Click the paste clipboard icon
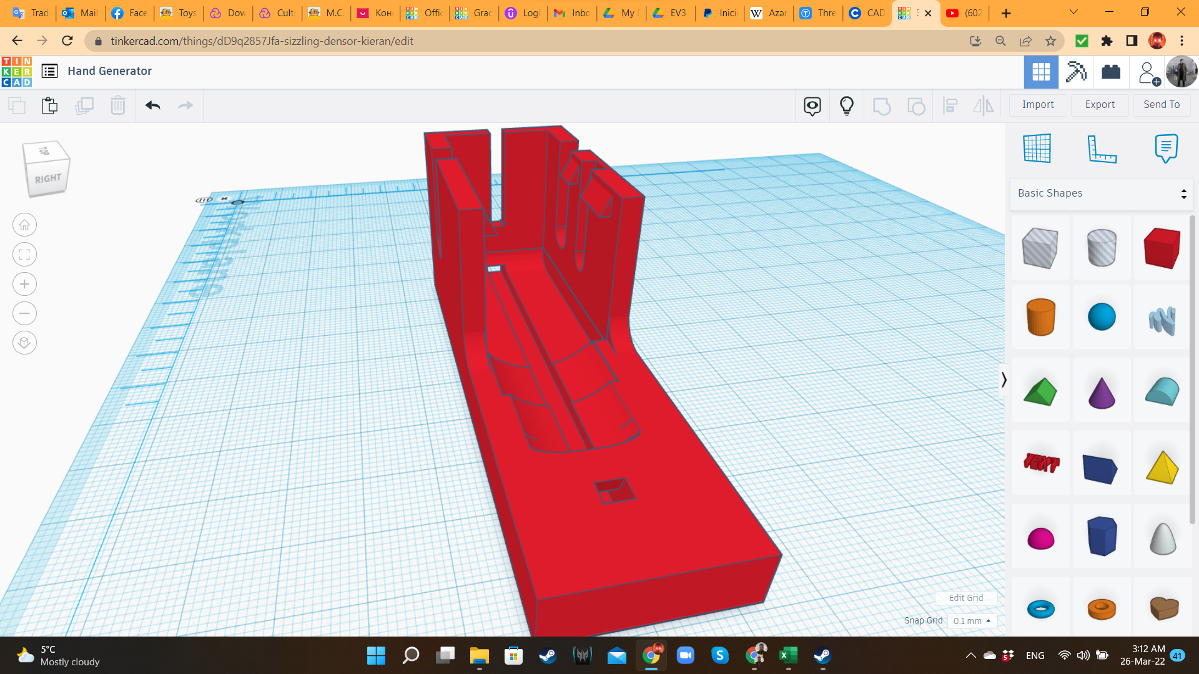This screenshot has height=674, width=1199. (x=50, y=105)
